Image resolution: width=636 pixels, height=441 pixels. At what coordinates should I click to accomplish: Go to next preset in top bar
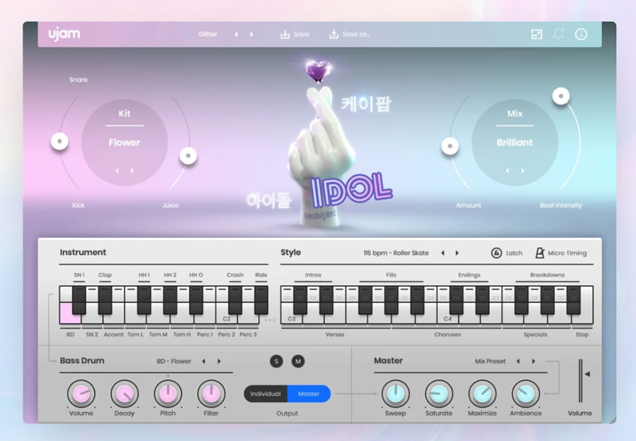click(x=252, y=35)
